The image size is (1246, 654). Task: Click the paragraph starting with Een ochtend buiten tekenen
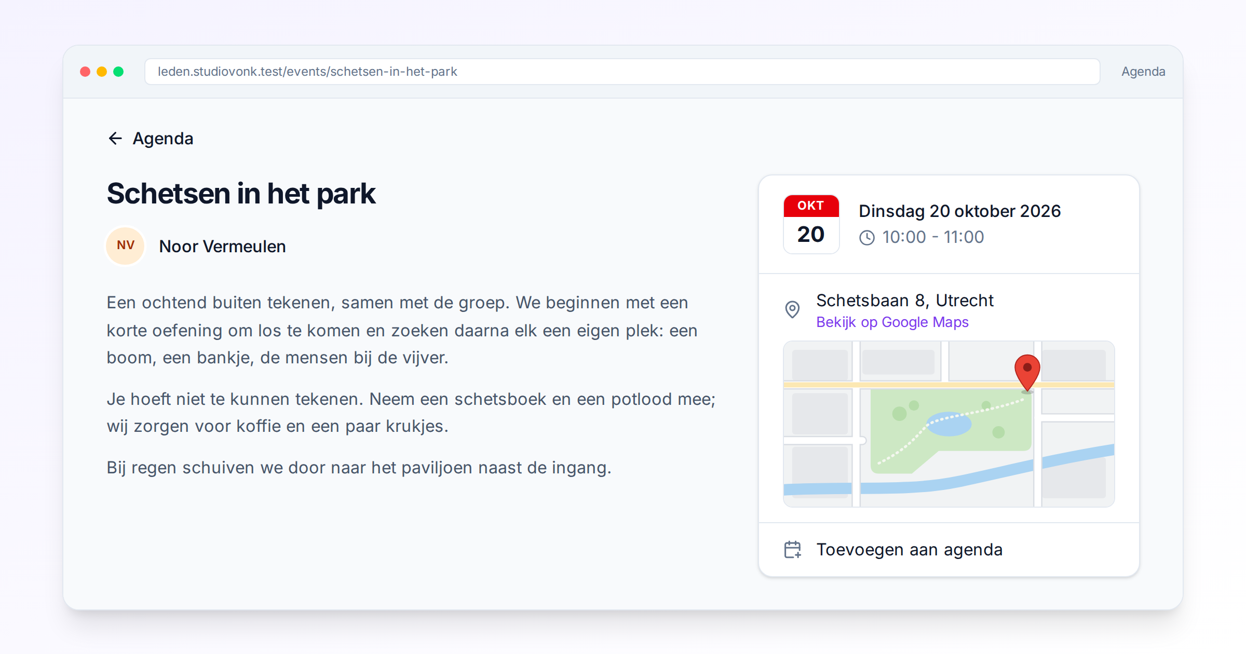402,330
